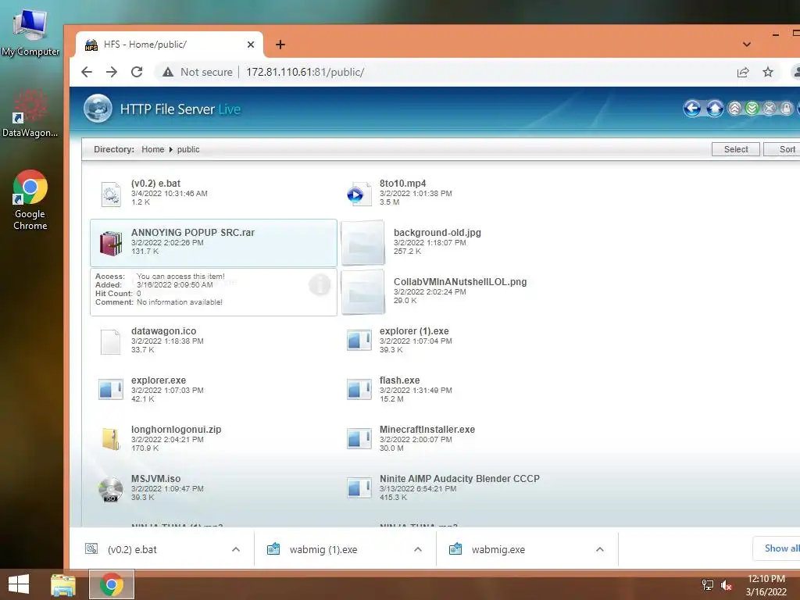Click the HFS home (up arrow) icon
This screenshot has width=800, height=600.
point(715,108)
